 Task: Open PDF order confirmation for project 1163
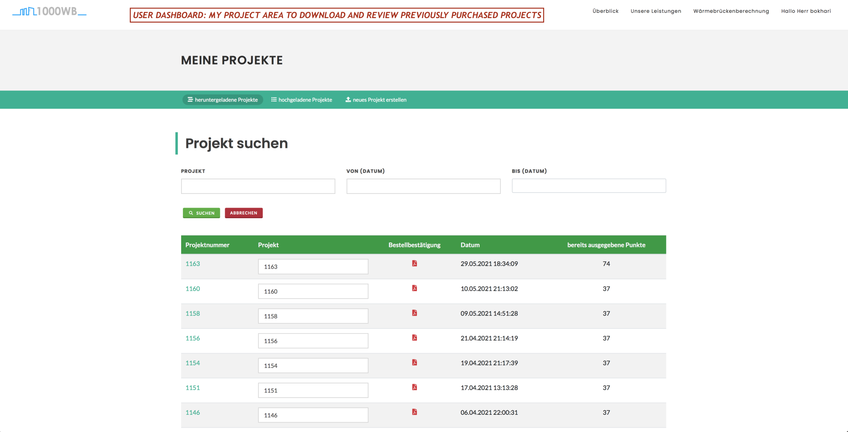414,264
